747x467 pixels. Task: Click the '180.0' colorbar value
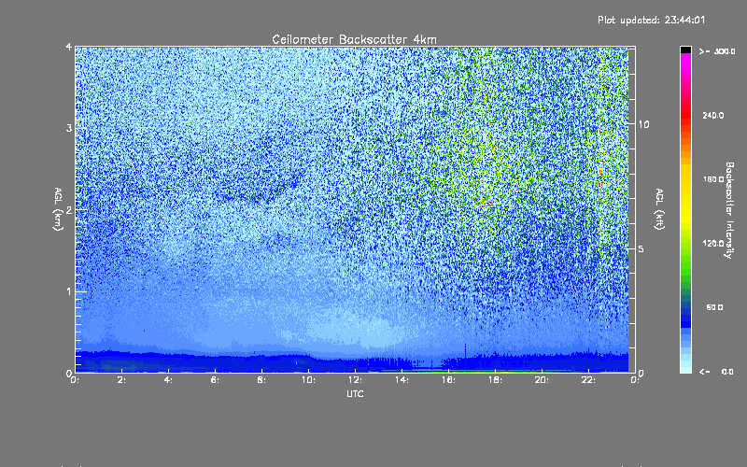coord(713,179)
